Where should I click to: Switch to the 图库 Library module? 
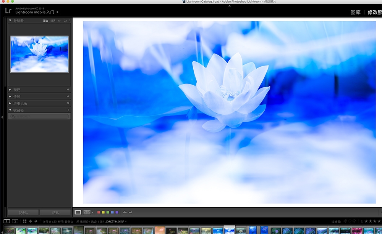point(355,12)
